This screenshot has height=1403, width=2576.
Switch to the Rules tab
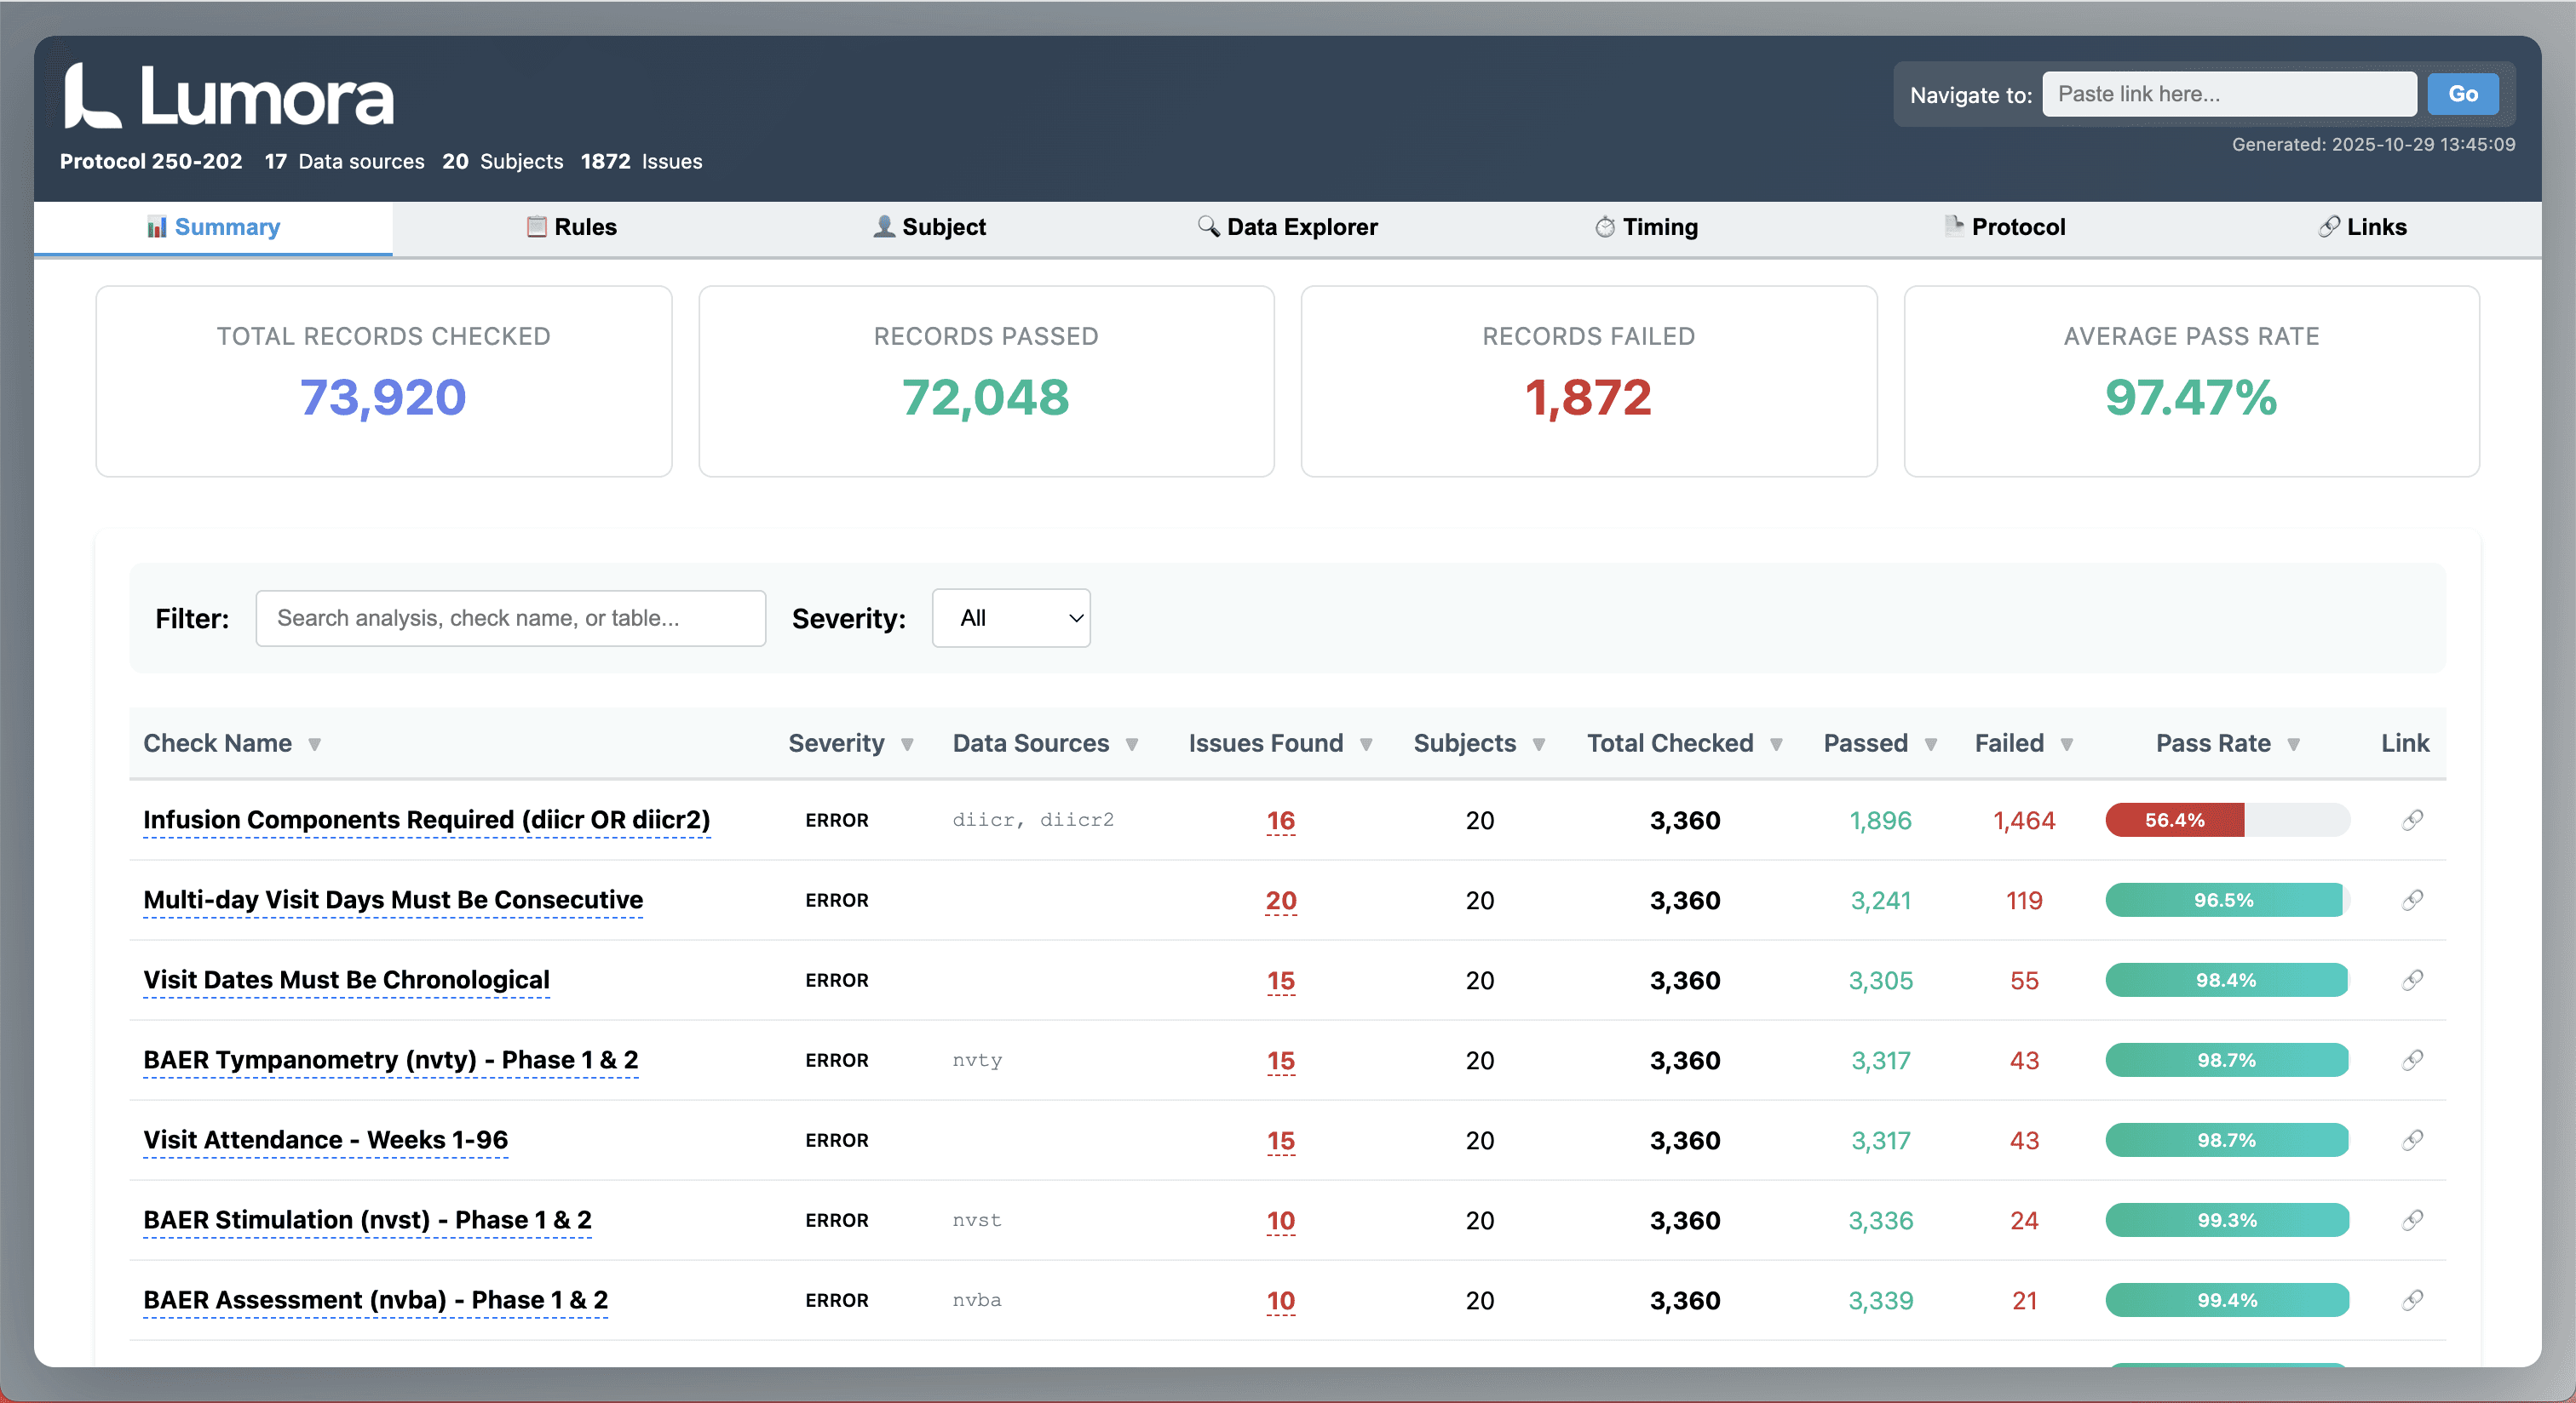click(572, 228)
